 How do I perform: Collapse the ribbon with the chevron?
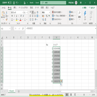[x=95, y=24]
